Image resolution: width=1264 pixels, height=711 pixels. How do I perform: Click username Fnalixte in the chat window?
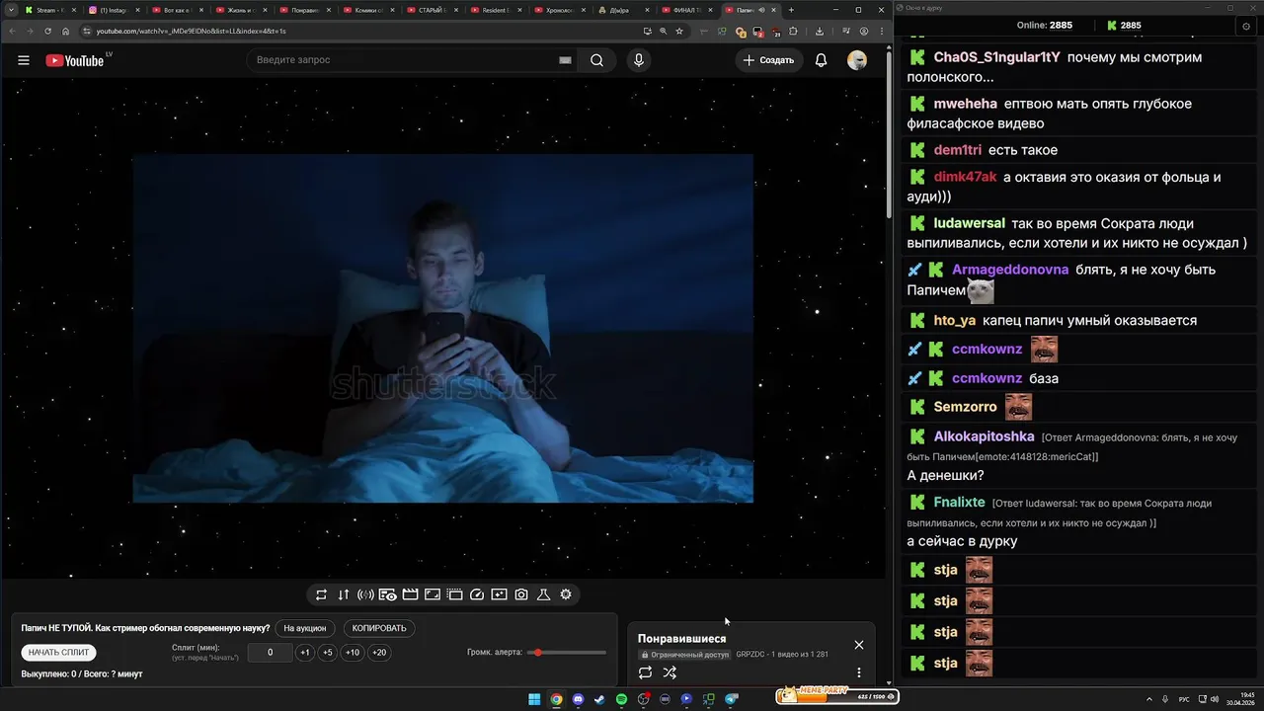click(959, 503)
